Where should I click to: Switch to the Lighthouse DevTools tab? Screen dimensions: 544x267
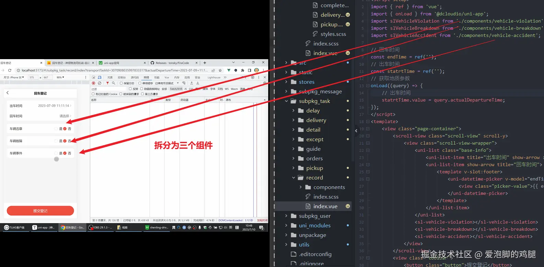[214, 78]
